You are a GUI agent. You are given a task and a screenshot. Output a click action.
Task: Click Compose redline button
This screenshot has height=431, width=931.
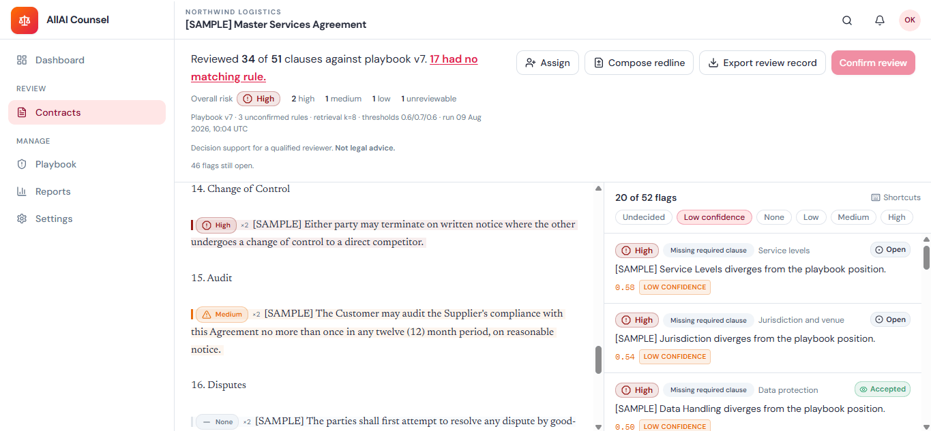pos(639,63)
